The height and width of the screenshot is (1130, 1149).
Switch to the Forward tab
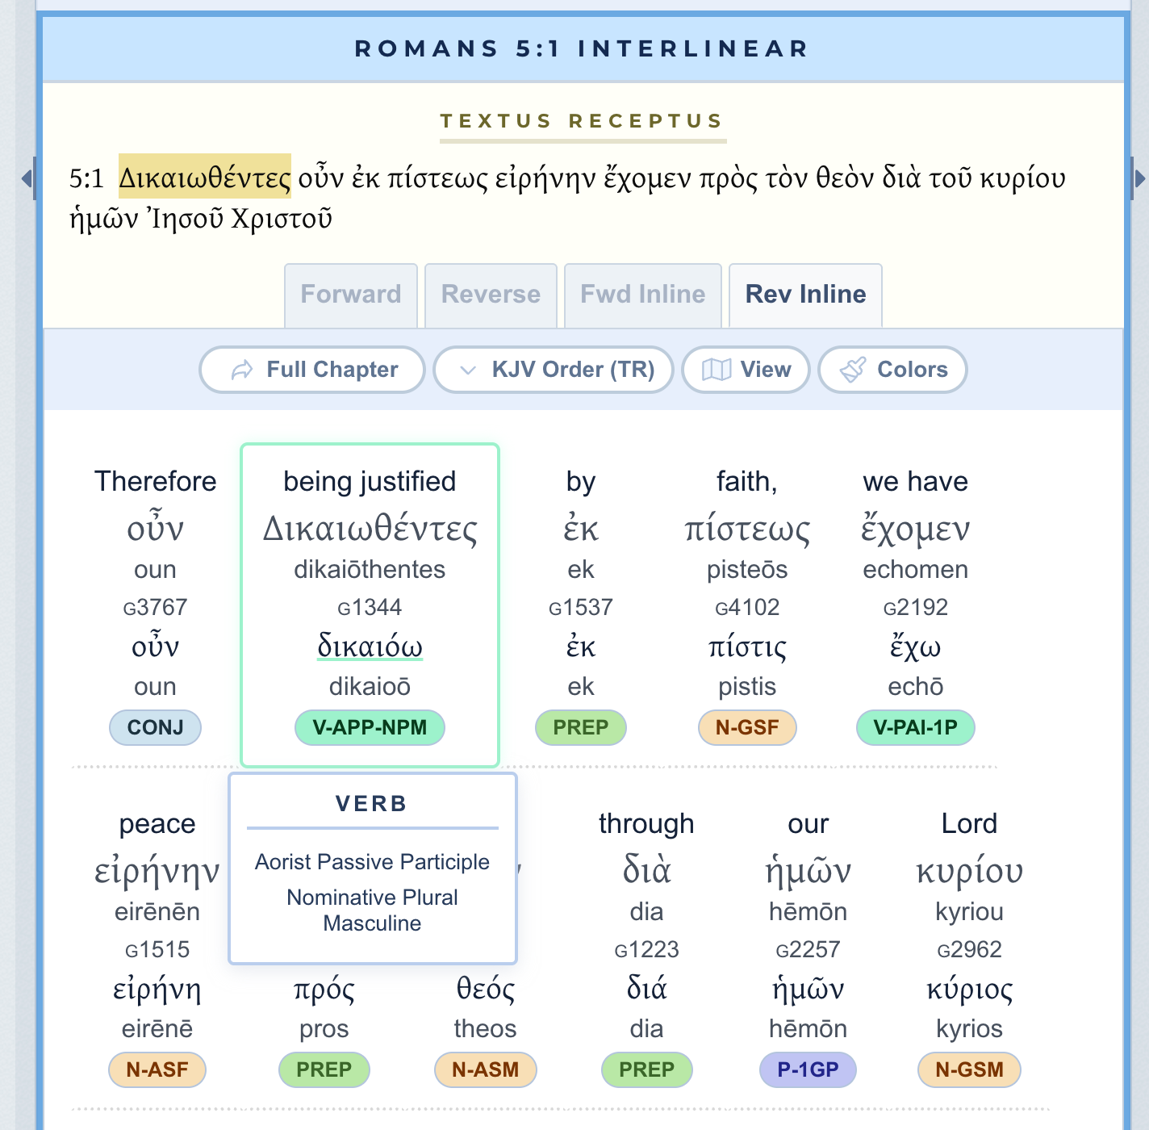[350, 295]
